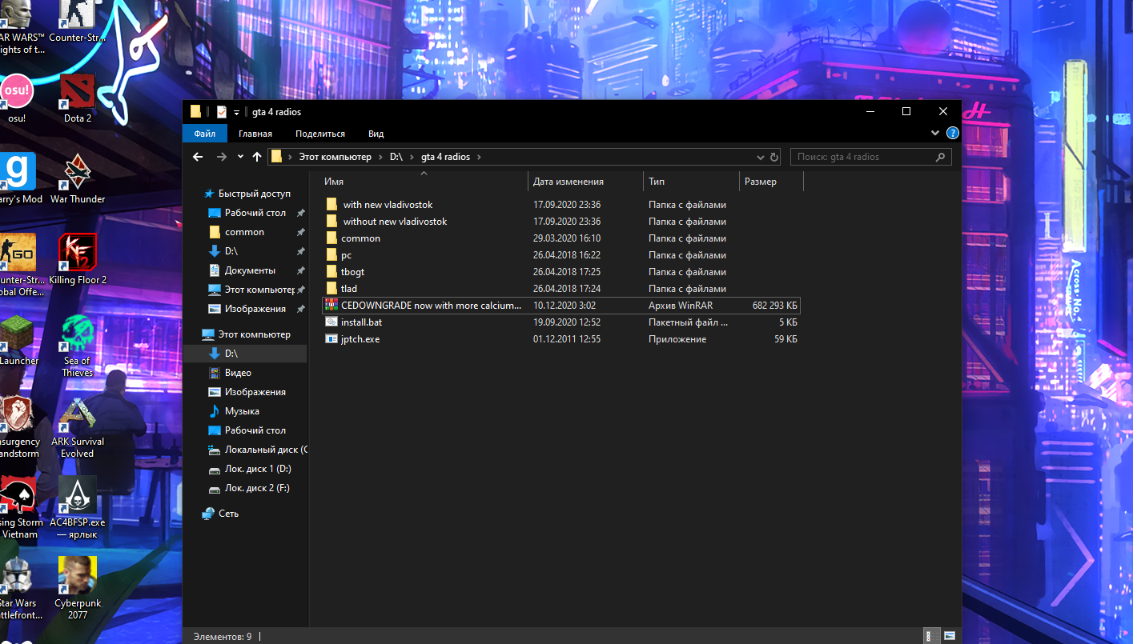This screenshot has height=644, width=1133.
Task: Expand the chevron after gta 4 radios breadcrumb
Action: click(x=479, y=157)
